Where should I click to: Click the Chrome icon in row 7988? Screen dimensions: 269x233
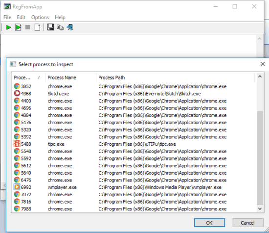click(x=17, y=208)
